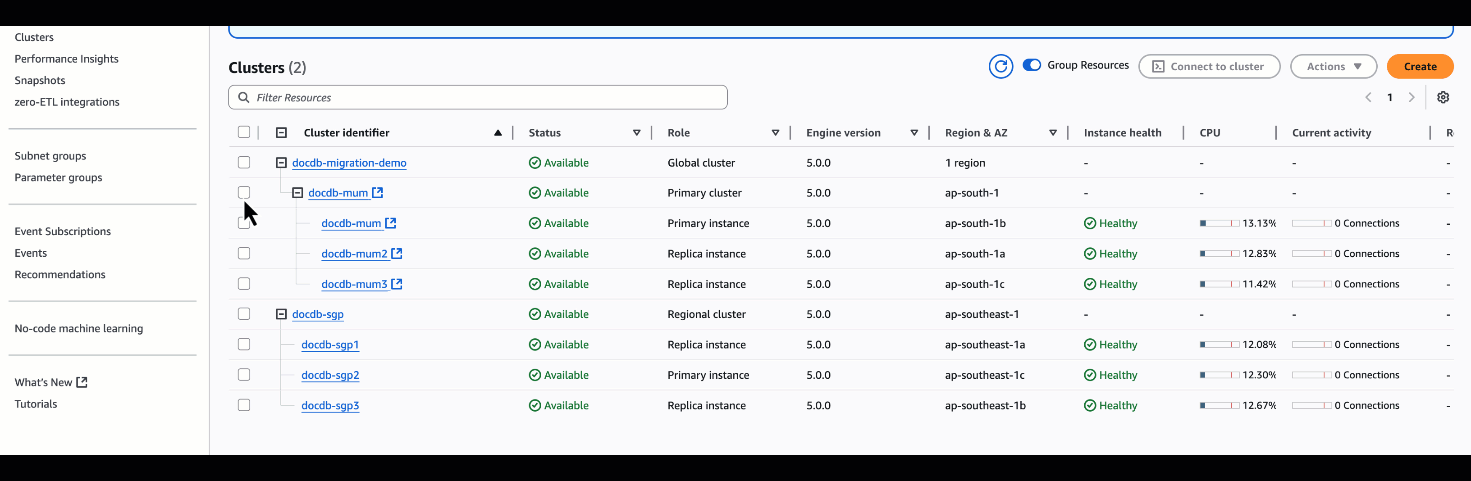This screenshot has width=1471, height=481.
Task: Click the previous page arrow
Action: tap(1368, 97)
